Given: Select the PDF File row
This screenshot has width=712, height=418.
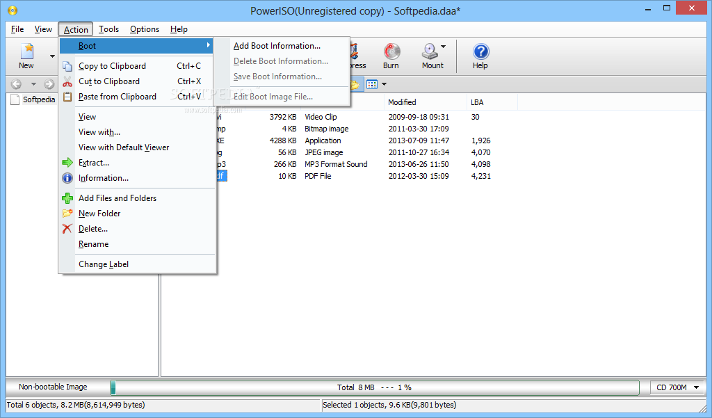Looking at the screenshot, I should tap(354, 176).
